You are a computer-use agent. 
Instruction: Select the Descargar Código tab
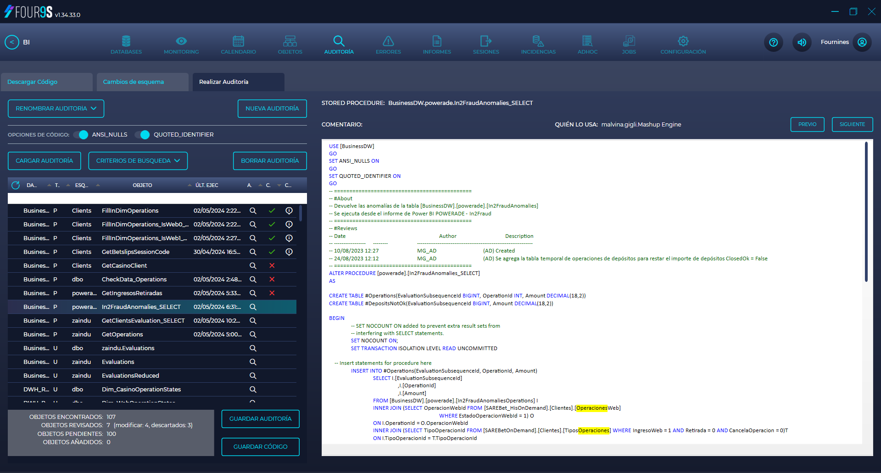32,82
